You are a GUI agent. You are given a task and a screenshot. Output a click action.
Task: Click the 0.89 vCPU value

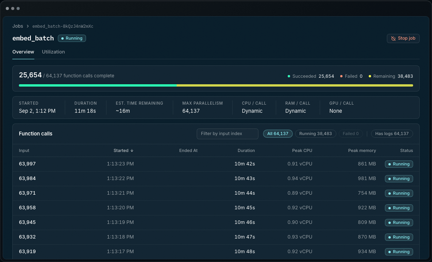[x=300, y=193]
